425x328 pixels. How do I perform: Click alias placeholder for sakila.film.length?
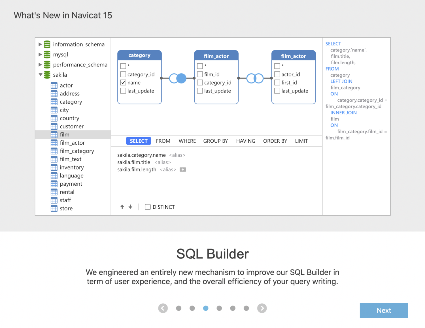point(168,170)
